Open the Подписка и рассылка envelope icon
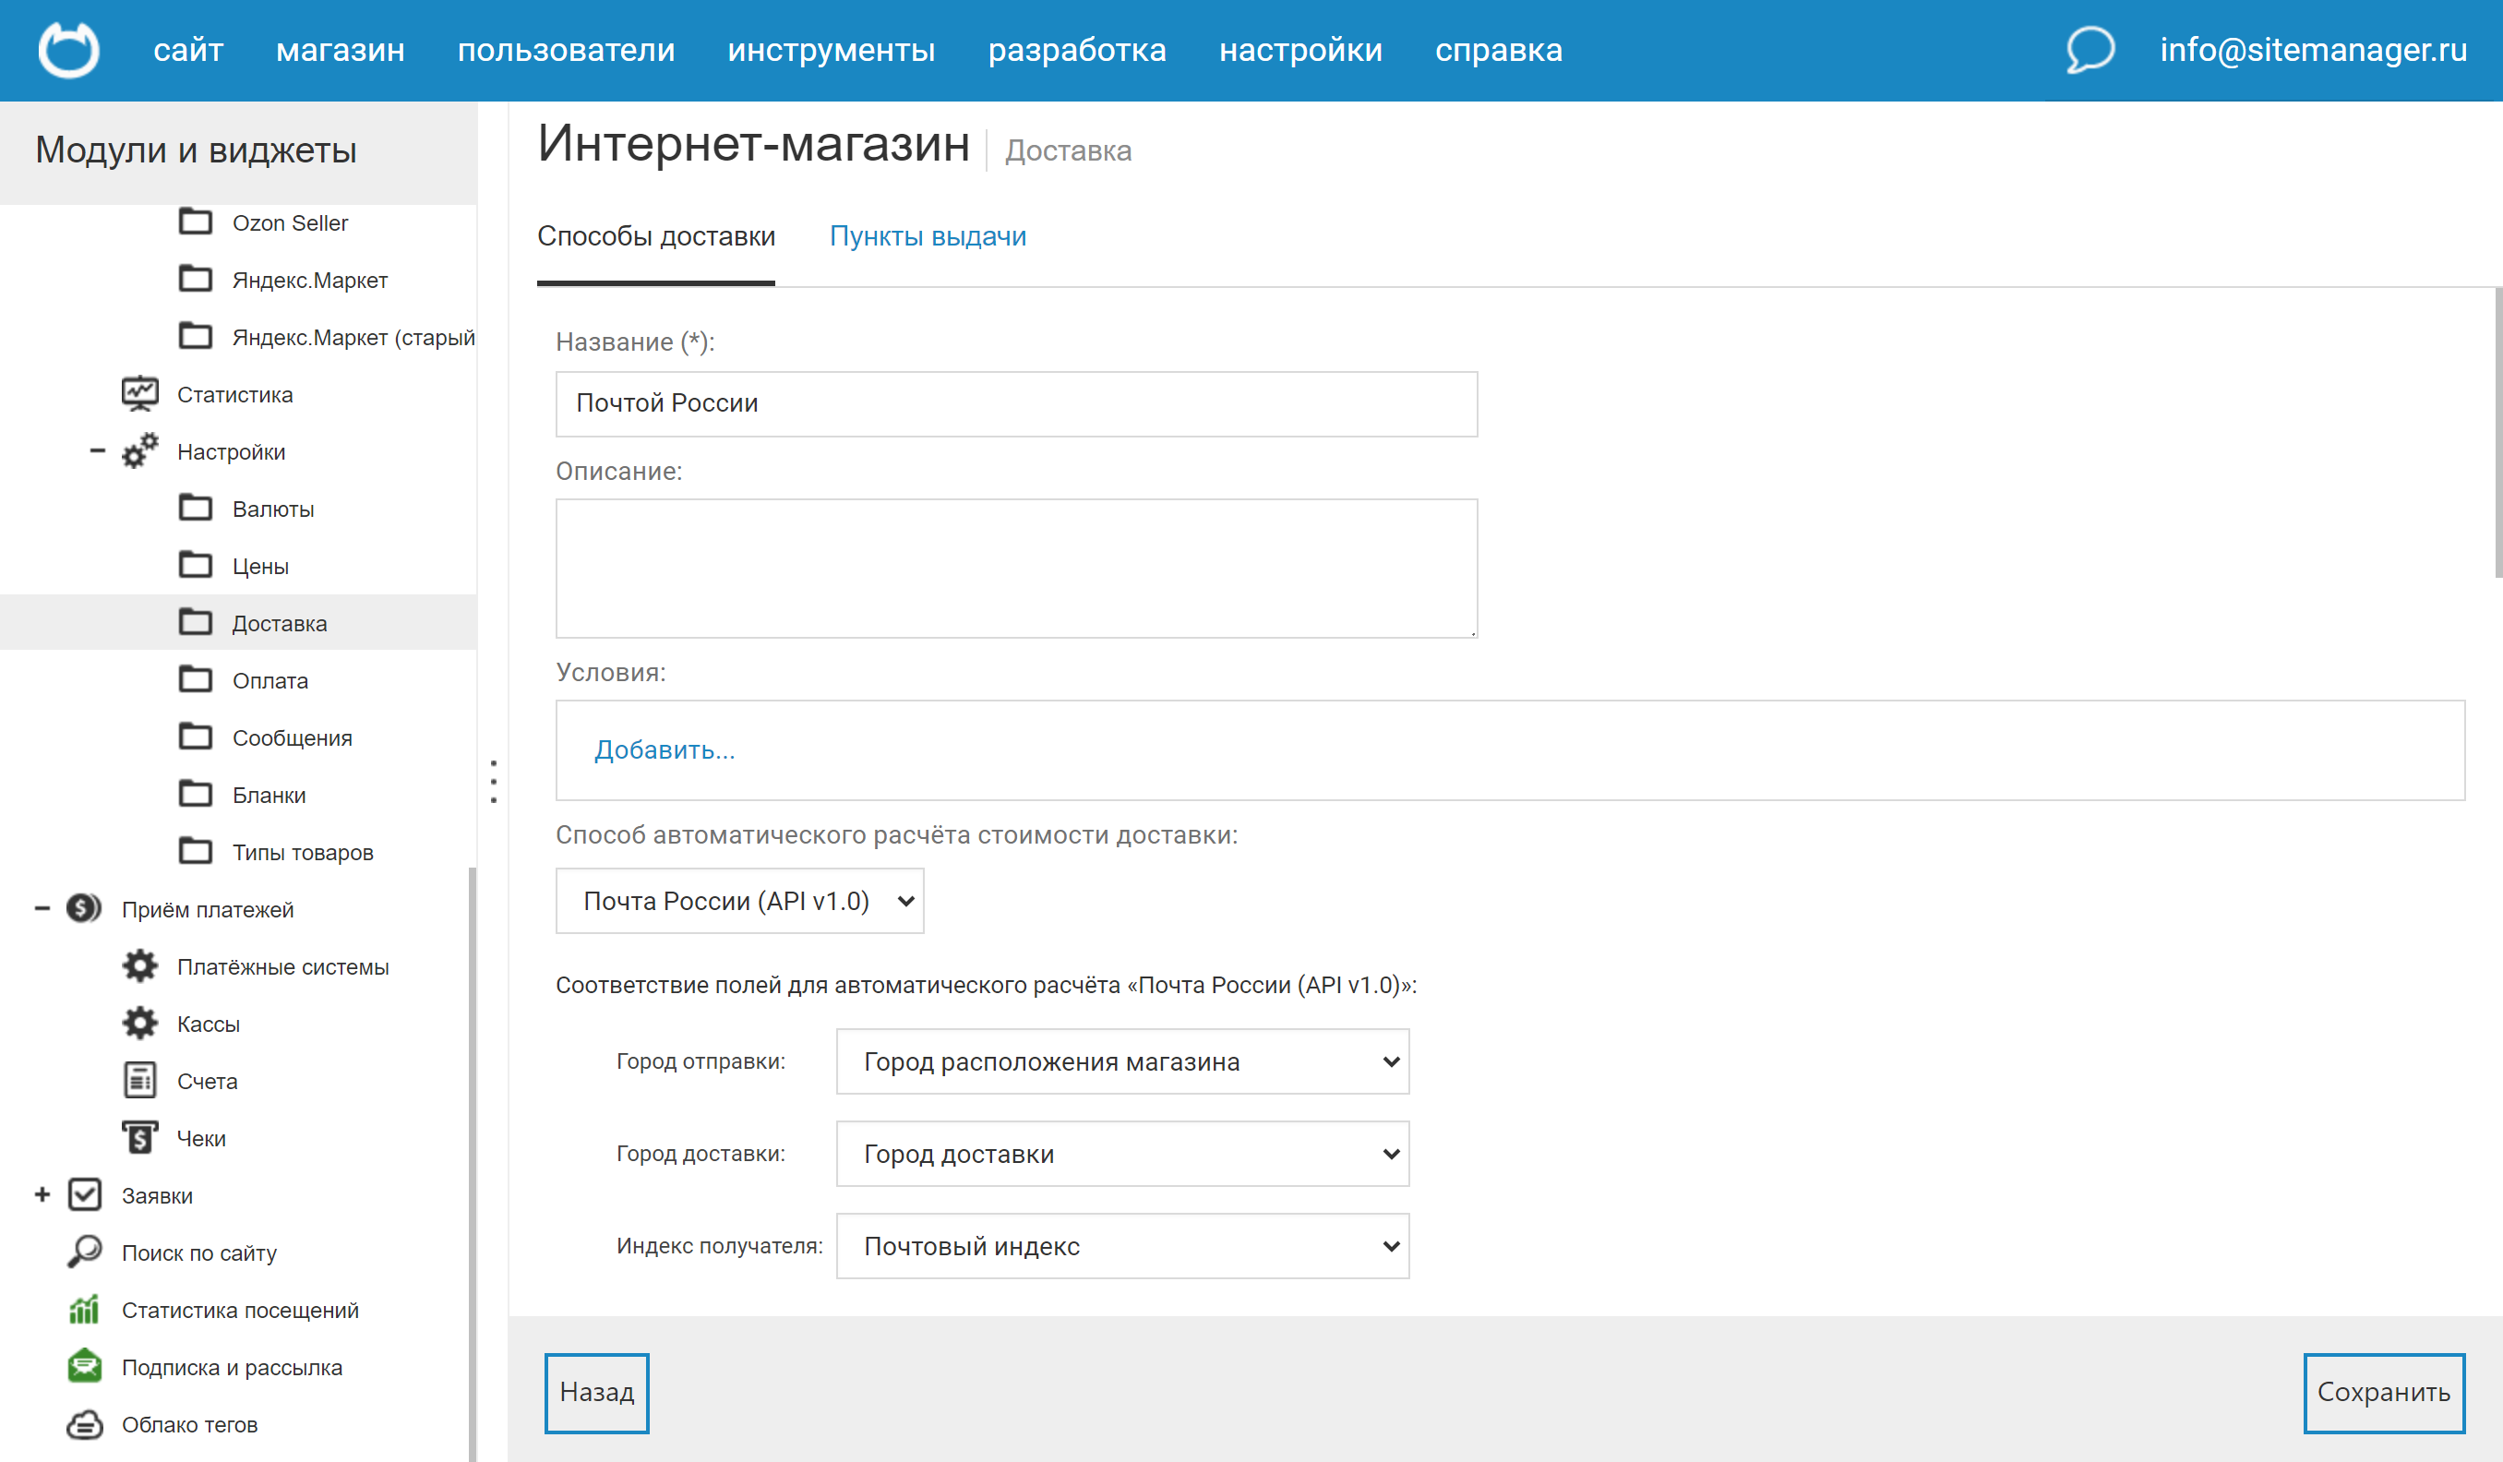This screenshot has width=2503, height=1462. click(x=84, y=1366)
